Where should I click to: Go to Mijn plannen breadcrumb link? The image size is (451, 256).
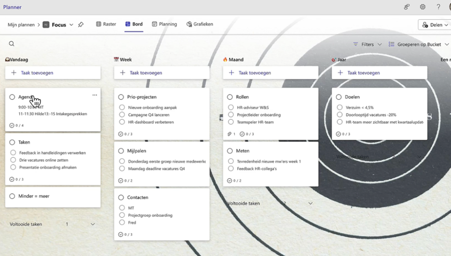coord(21,25)
